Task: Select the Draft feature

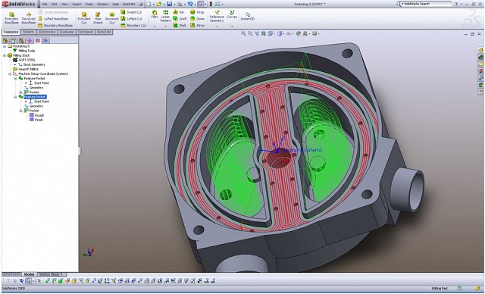Action: tap(180, 19)
